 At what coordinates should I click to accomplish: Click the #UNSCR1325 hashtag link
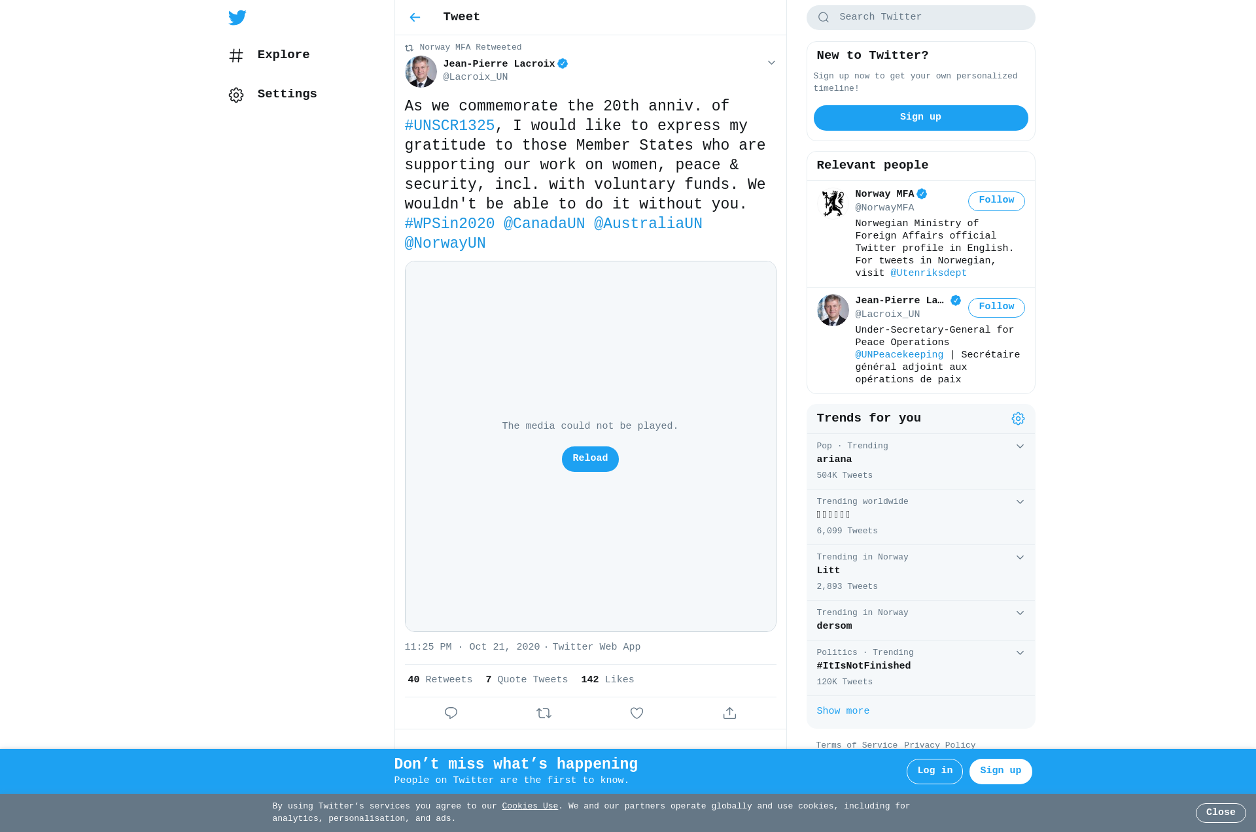coord(449,125)
